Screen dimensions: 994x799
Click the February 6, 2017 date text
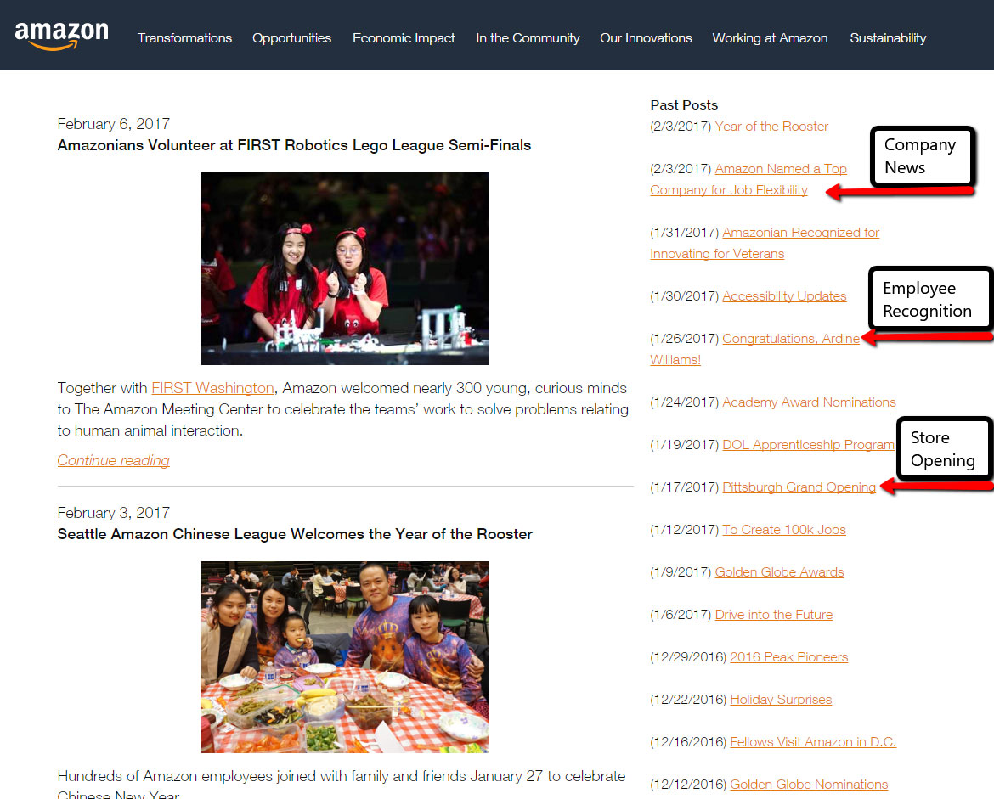point(114,124)
